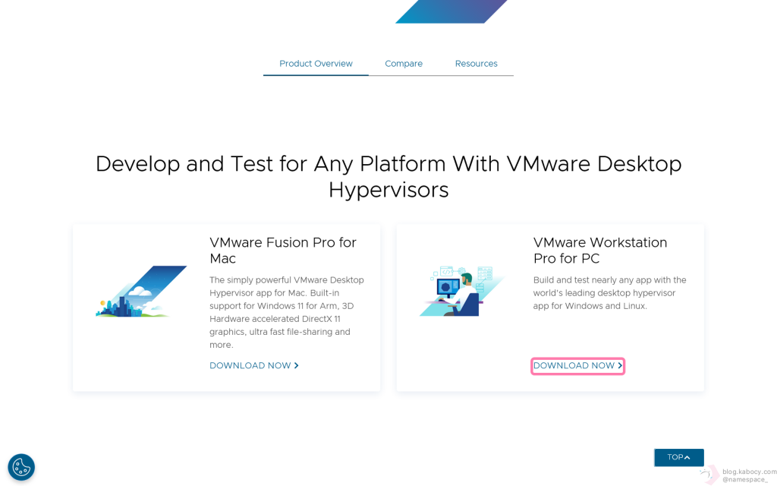777x486 pixels.
Task: Open the cookie settings icon
Action: tap(21, 467)
